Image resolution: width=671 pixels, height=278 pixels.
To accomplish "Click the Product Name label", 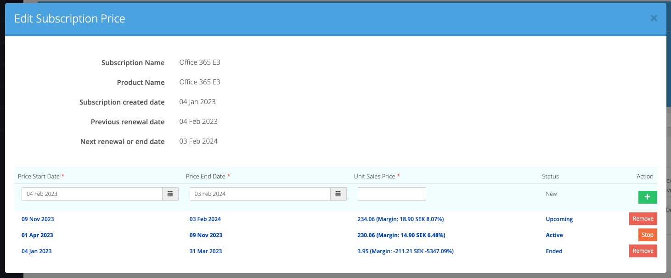I will [x=141, y=83].
